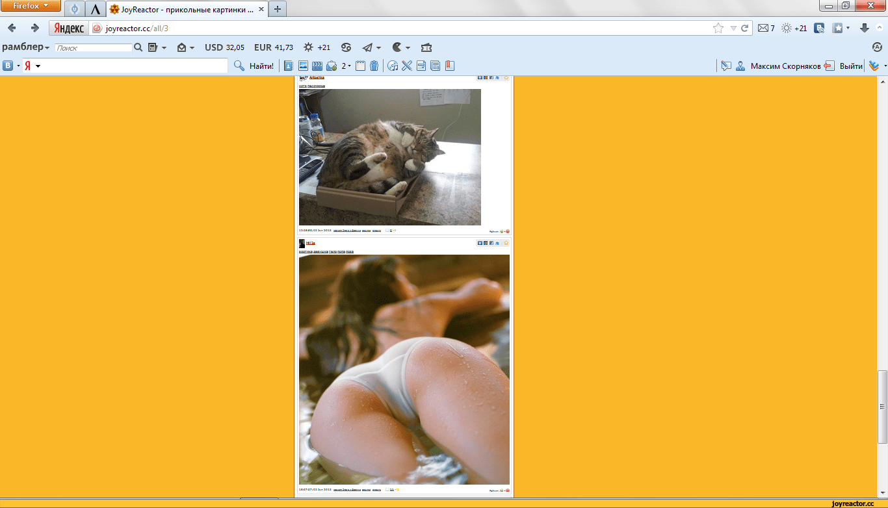Close the JoyReactor tab
The height and width of the screenshot is (508, 888).
tap(261, 9)
